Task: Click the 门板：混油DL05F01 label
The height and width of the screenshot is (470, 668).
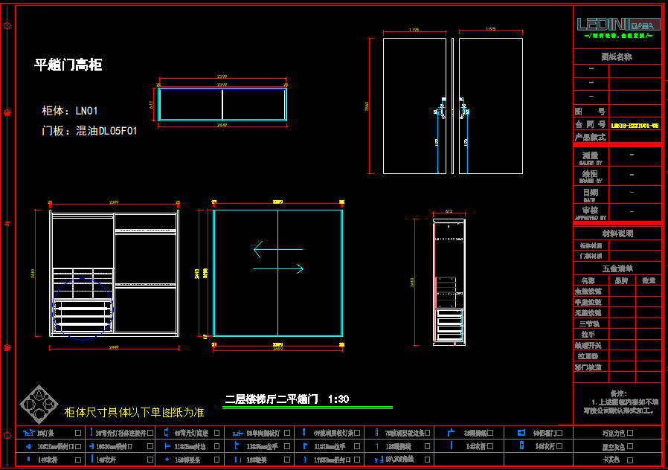Action: (89, 130)
